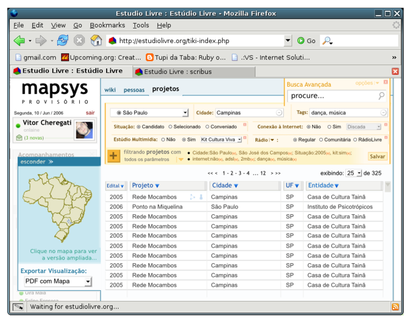Open the PDF com Mapa export dropdown
This screenshot has height=323, width=411.
point(58,282)
